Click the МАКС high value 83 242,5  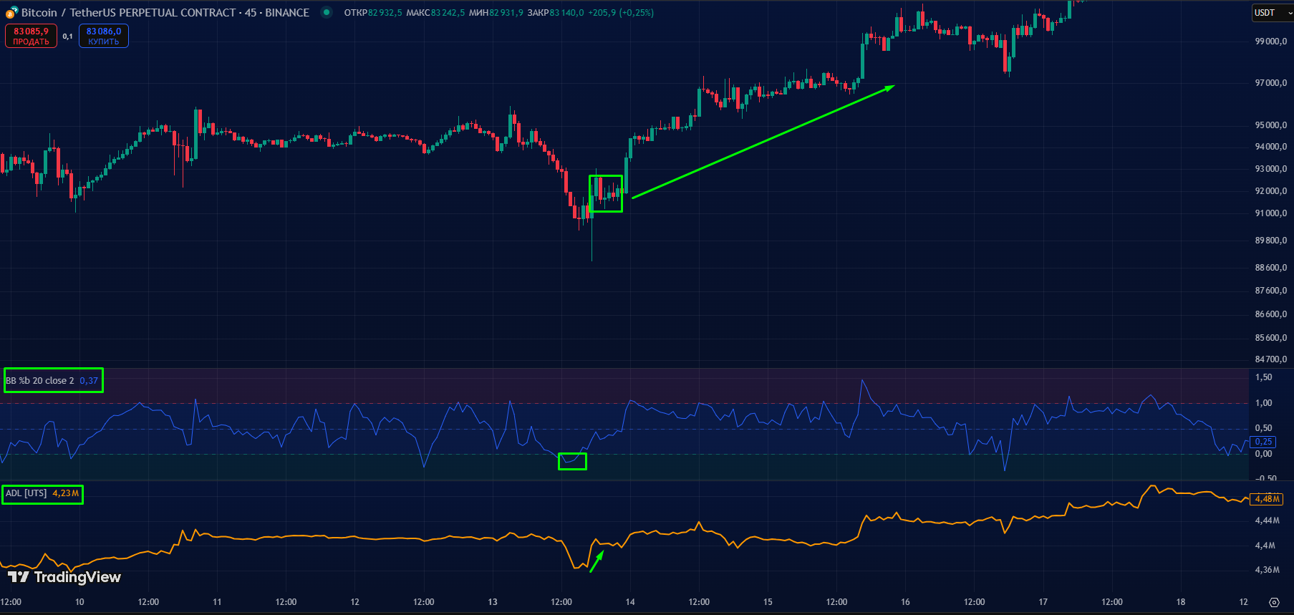tap(448, 12)
